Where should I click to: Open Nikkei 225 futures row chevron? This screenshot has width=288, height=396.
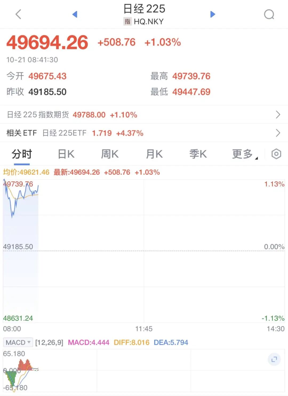tap(278, 115)
